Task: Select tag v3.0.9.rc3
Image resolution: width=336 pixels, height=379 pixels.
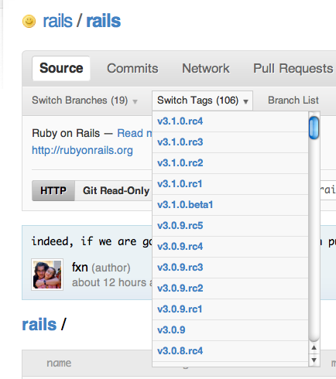Action: pyautogui.click(x=230, y=268)
